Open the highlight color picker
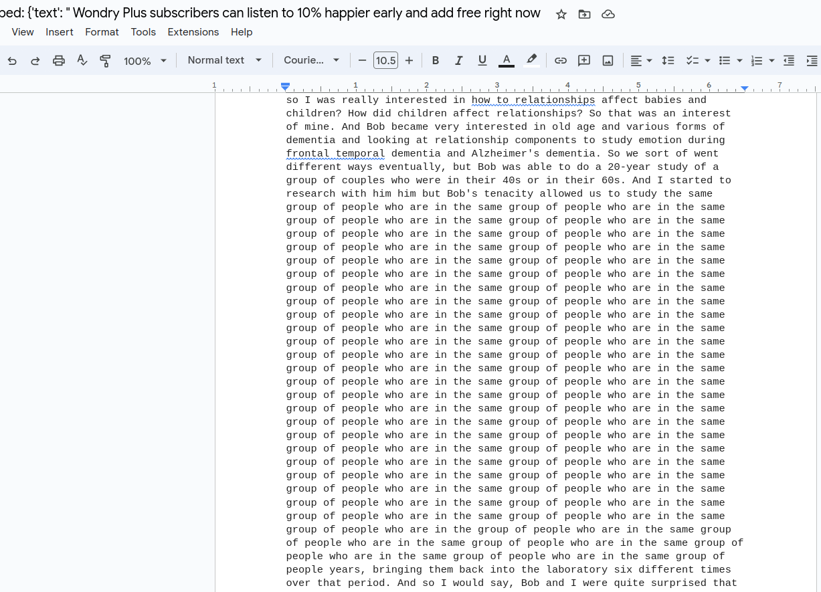The height and width of the screenshot is (592, 821). pos(531,61)
